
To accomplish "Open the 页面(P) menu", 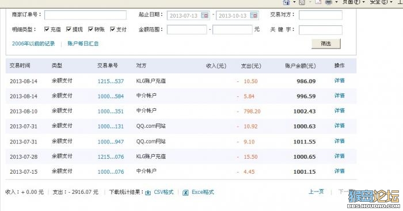I will point(353,2).
